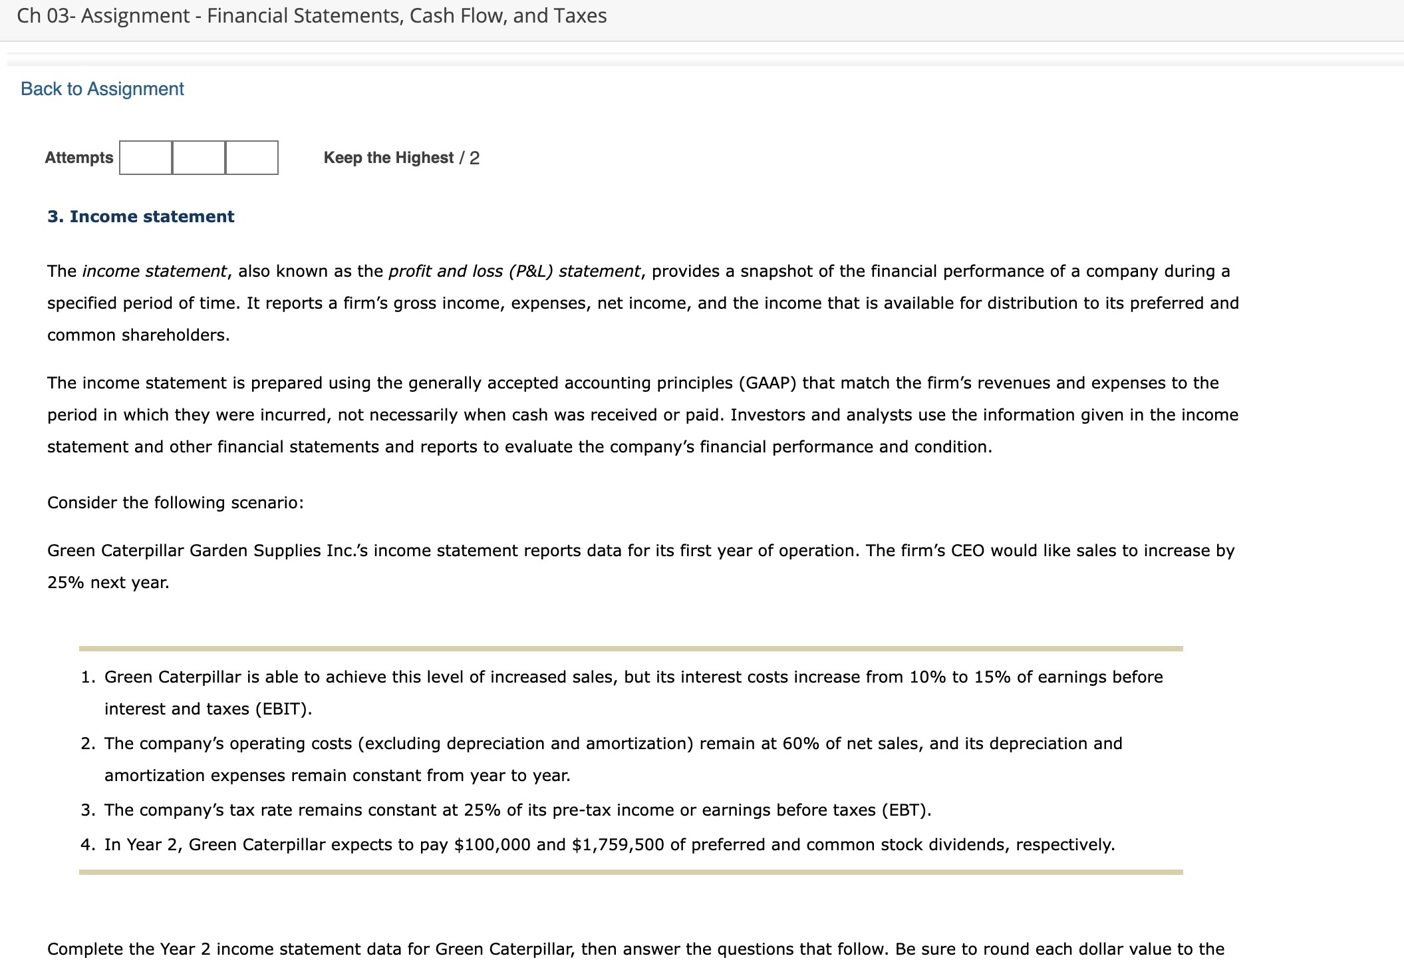Click the italic 'income statement' term
The image size is (1404, 972).
pyautogui.click(x=154, y=271)
